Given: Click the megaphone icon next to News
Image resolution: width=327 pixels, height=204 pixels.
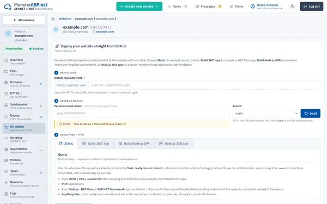Looking at the screenshot, I should coord(232,7).
